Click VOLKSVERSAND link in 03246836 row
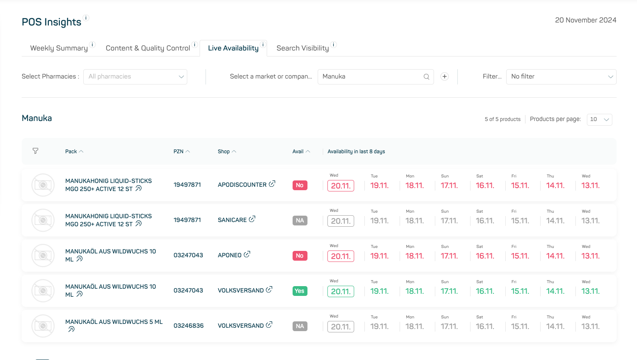 point(241,326)
